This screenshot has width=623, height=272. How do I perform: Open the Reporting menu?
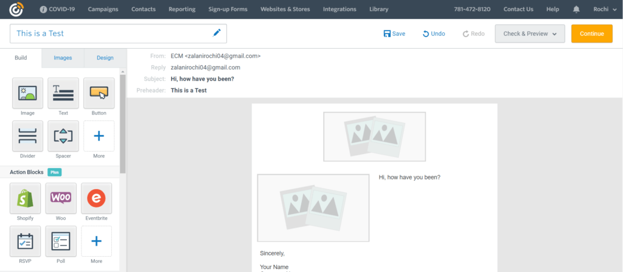182,9
